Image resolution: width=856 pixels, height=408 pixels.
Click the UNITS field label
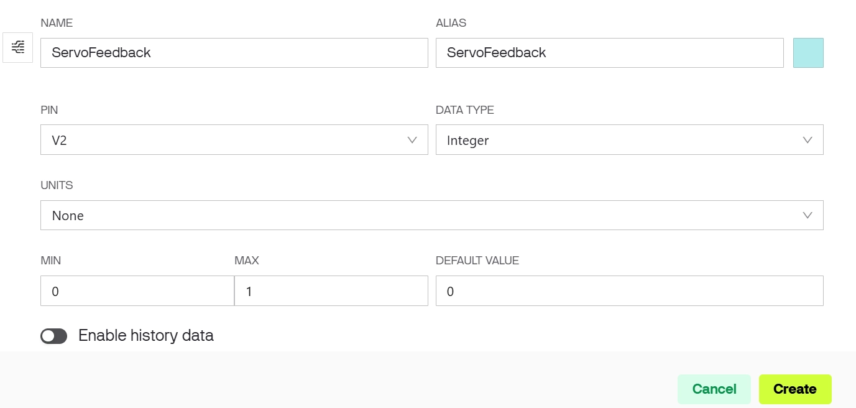coord(57,185)
